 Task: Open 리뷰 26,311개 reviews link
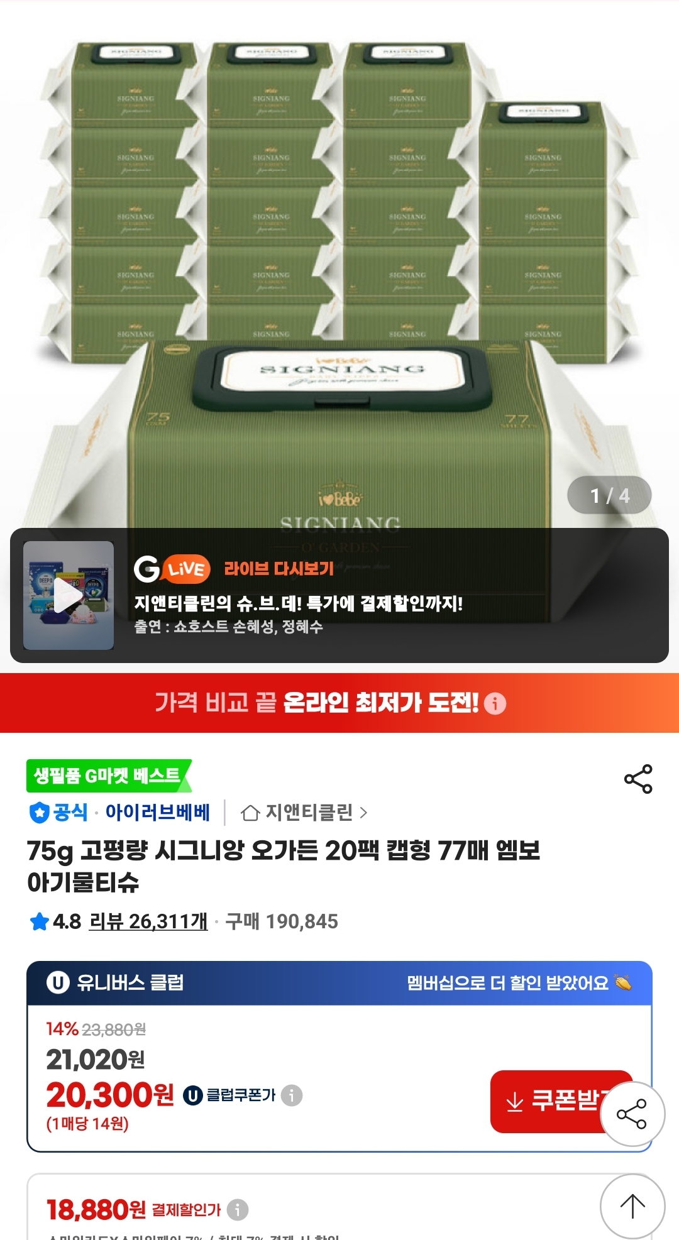click(148, 921)
